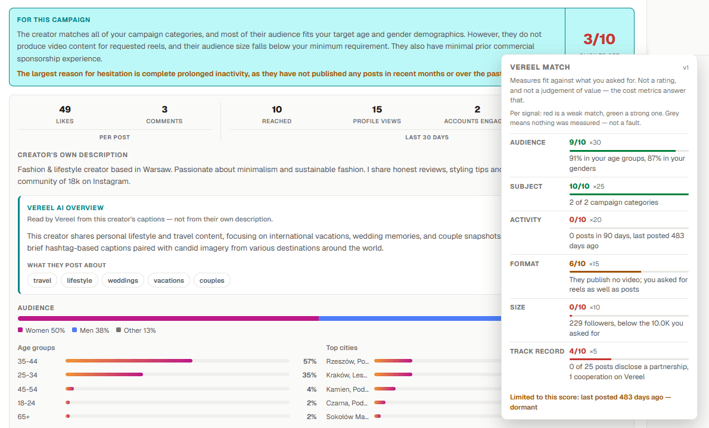Click the Per Post label

tap(114, 137)
